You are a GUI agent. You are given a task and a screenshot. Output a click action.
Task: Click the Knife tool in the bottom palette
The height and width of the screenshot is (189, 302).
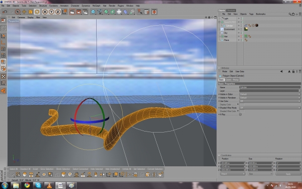83,174
